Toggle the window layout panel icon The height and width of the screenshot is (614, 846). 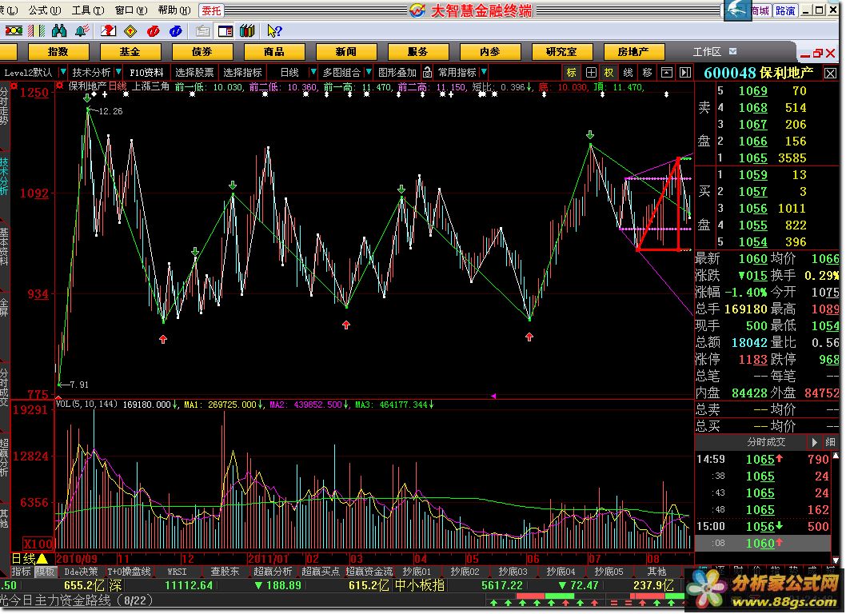pyautogui.click(x=225, y=30)
